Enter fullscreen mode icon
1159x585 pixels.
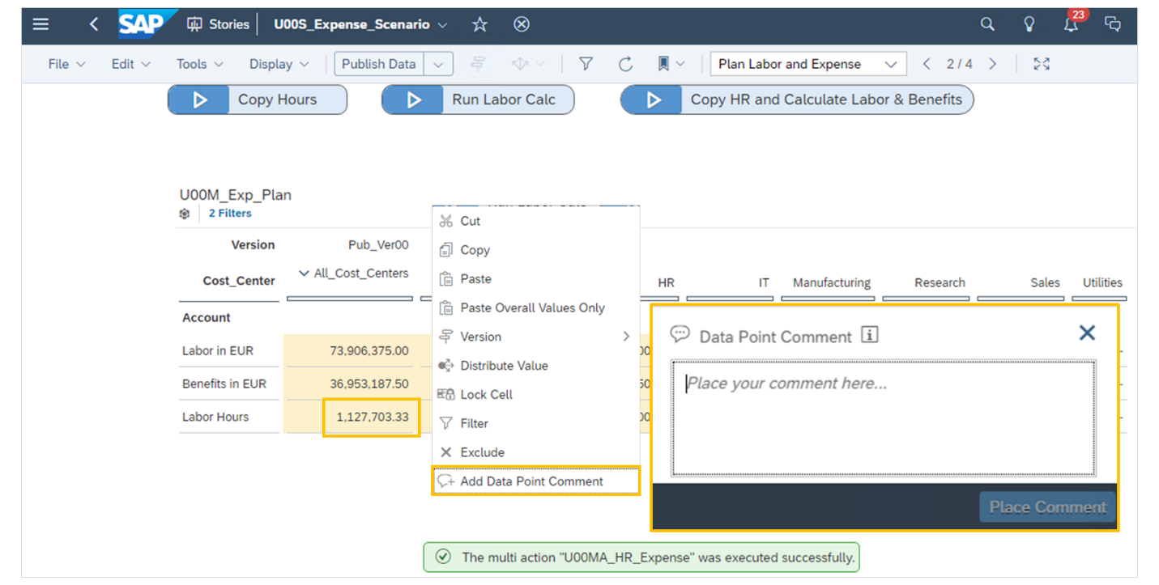tap(1042, 64)
